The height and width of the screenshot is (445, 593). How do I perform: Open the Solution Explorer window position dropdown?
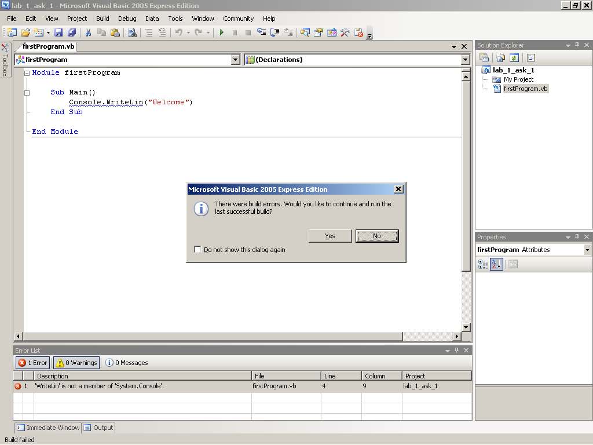tap(568, 45)
